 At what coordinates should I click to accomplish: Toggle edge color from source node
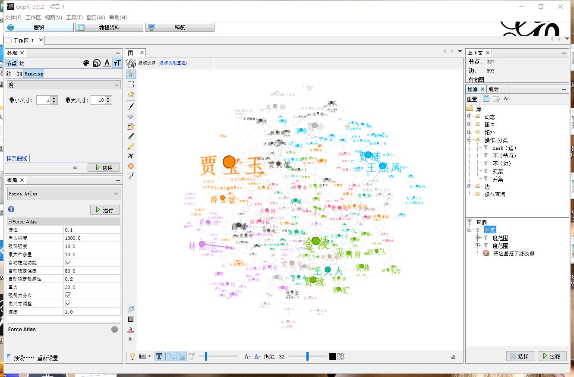182,356
